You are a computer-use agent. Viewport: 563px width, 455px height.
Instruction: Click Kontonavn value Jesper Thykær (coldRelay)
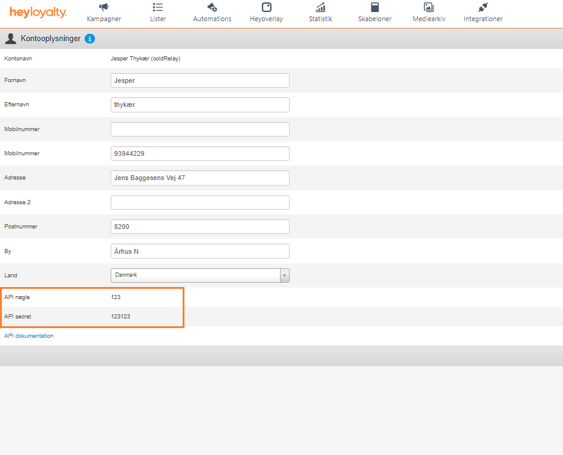(145, 59)
